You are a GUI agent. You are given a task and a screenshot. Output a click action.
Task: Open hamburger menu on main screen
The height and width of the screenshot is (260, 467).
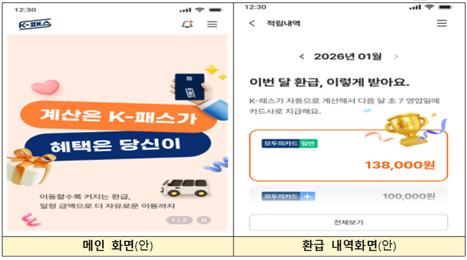click(x=212, y=24)
